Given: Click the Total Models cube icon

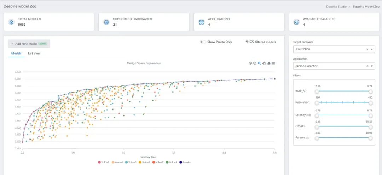Looking at the screenshot, I should point(11,22).
